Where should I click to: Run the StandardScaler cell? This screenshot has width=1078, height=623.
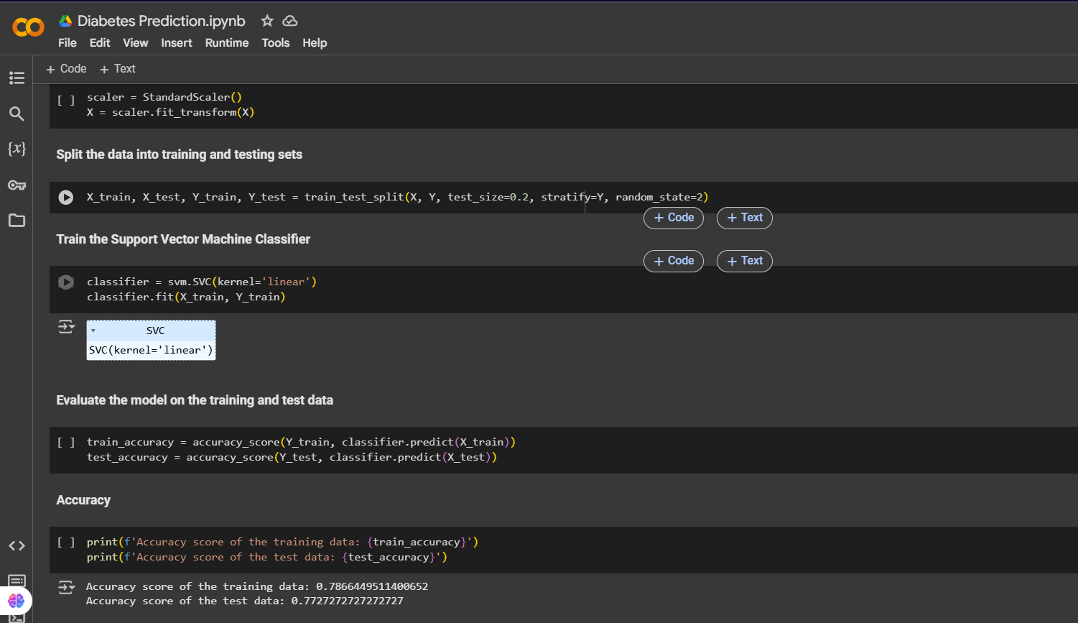pyautogui.click(x=66, y=100)
